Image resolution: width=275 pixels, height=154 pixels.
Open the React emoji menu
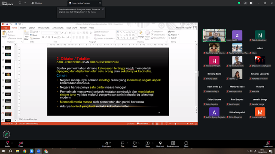[x=134, y=144]
